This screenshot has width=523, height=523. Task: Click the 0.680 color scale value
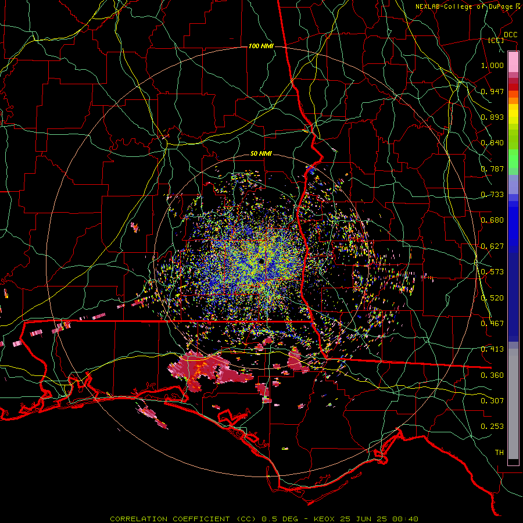pos(492,220)
